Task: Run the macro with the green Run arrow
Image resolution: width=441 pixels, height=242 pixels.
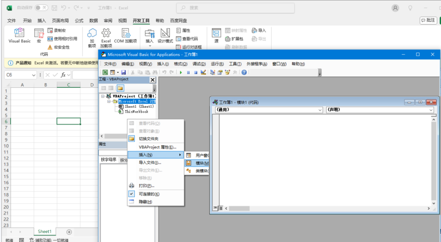Action: point(181,72)
